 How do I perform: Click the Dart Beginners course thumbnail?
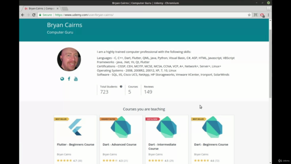point(212,127)
